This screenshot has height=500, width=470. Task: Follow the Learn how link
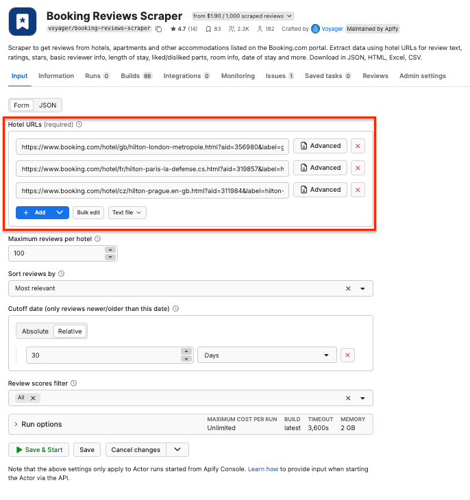(x=263, y=468)
